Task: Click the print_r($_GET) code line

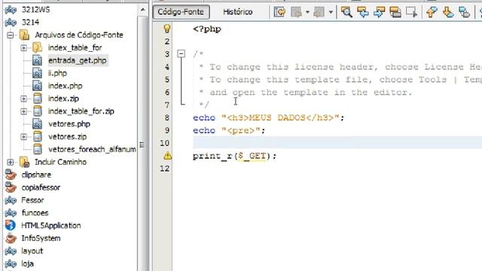Action: (x=234, y=156)
